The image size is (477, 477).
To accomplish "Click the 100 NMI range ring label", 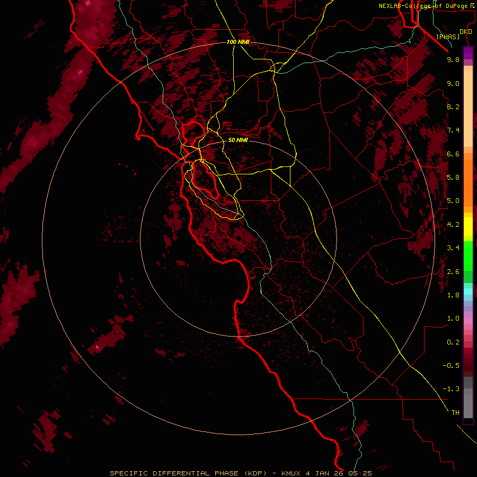I will [238, 42].
